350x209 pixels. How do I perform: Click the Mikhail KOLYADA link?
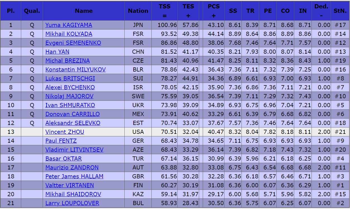[x=69, y=34]
